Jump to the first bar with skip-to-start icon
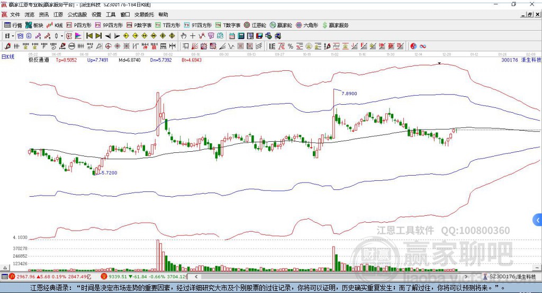This screenshot has width=542, height=293. point(89,36)
